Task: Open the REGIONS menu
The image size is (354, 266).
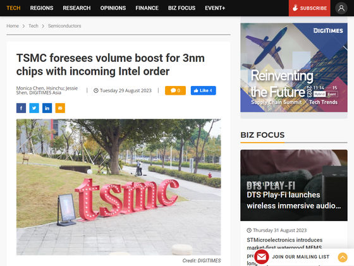Action: (x=42, y=8)
